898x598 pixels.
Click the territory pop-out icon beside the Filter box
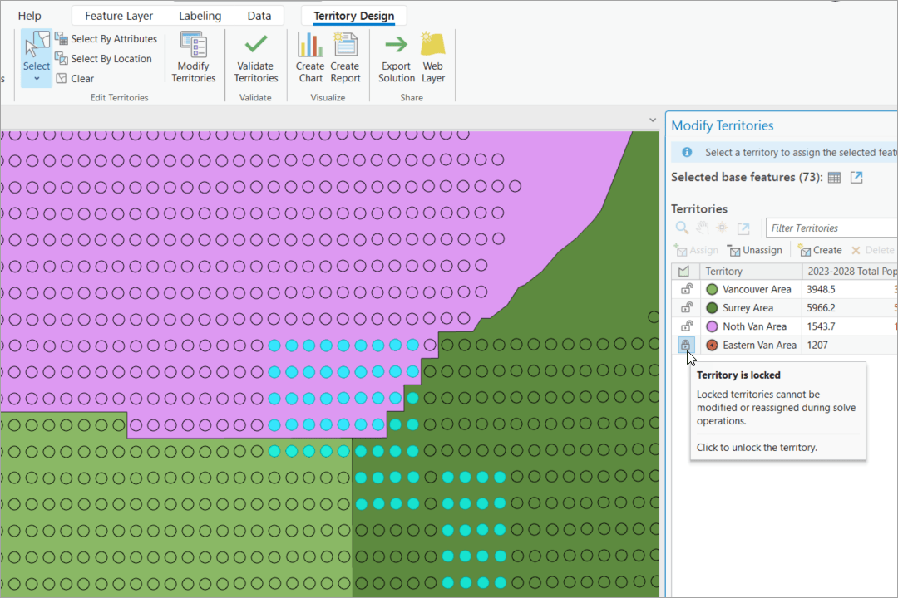coord(743,228)
